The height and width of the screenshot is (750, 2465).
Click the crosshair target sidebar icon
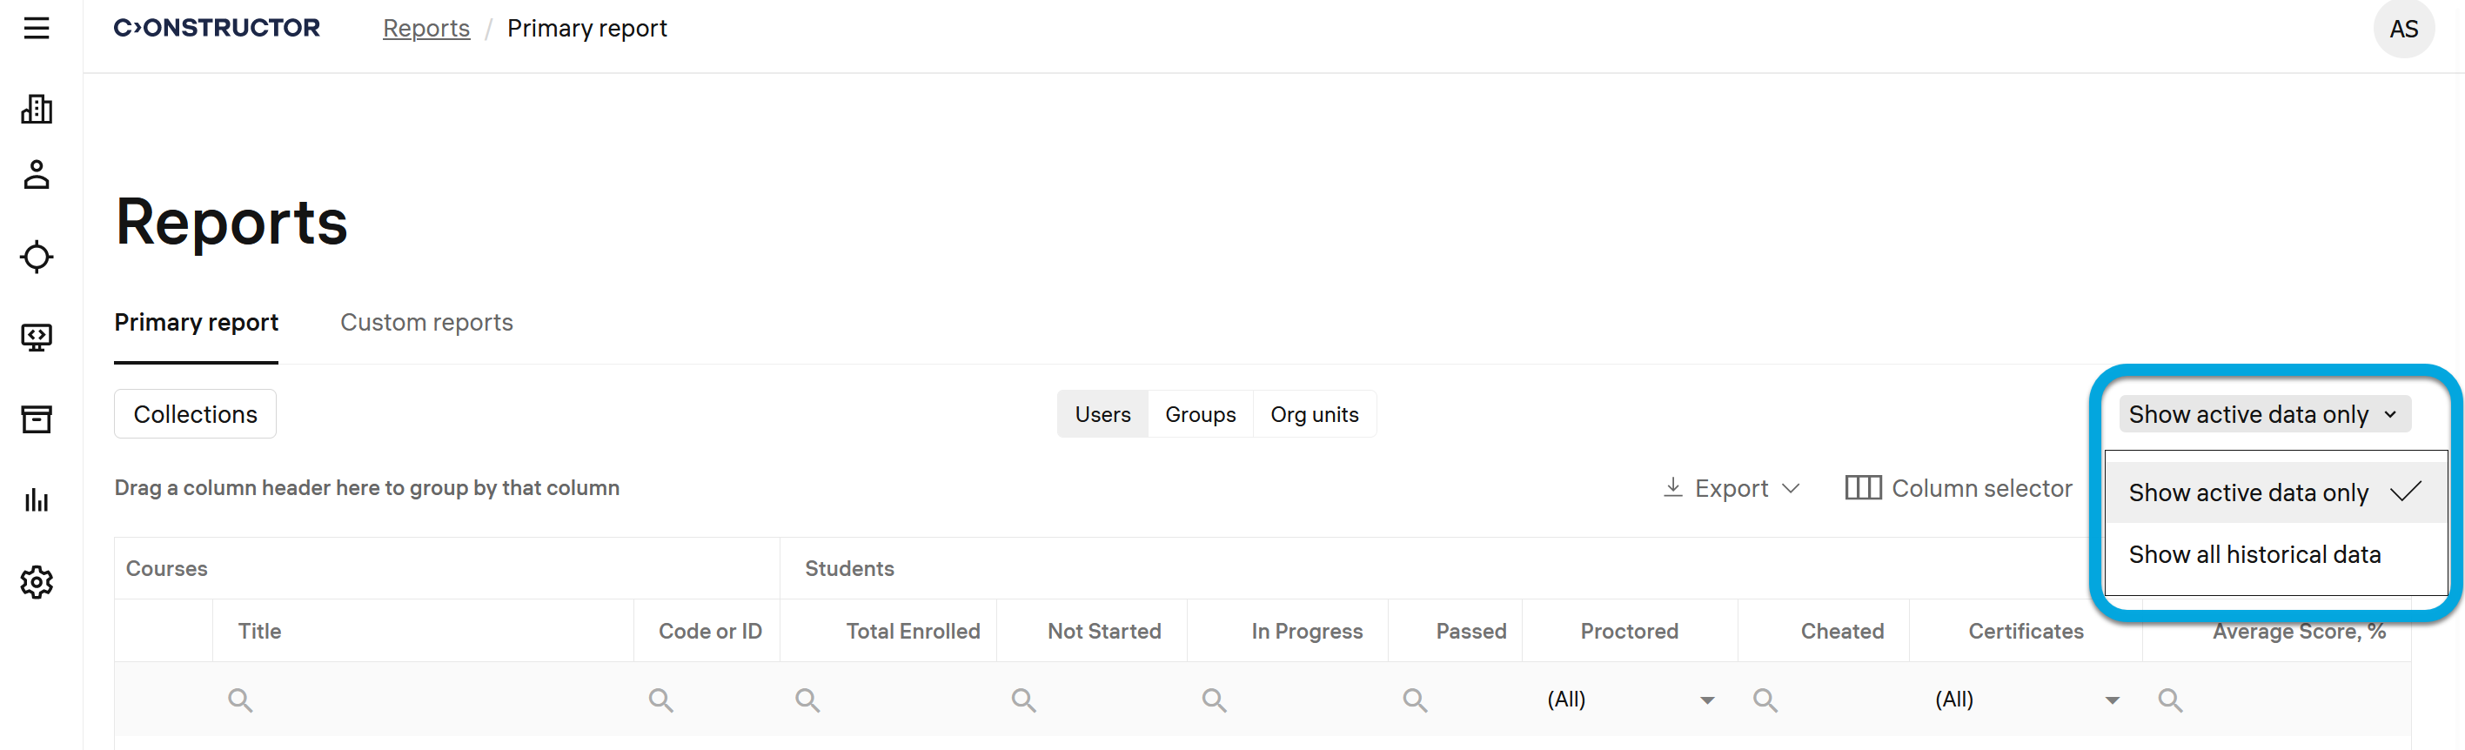(37, 257)
